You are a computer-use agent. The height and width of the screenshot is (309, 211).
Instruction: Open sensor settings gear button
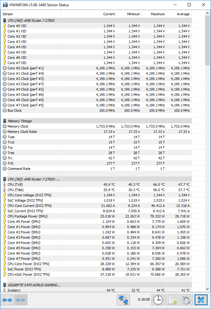coord(186,300)
